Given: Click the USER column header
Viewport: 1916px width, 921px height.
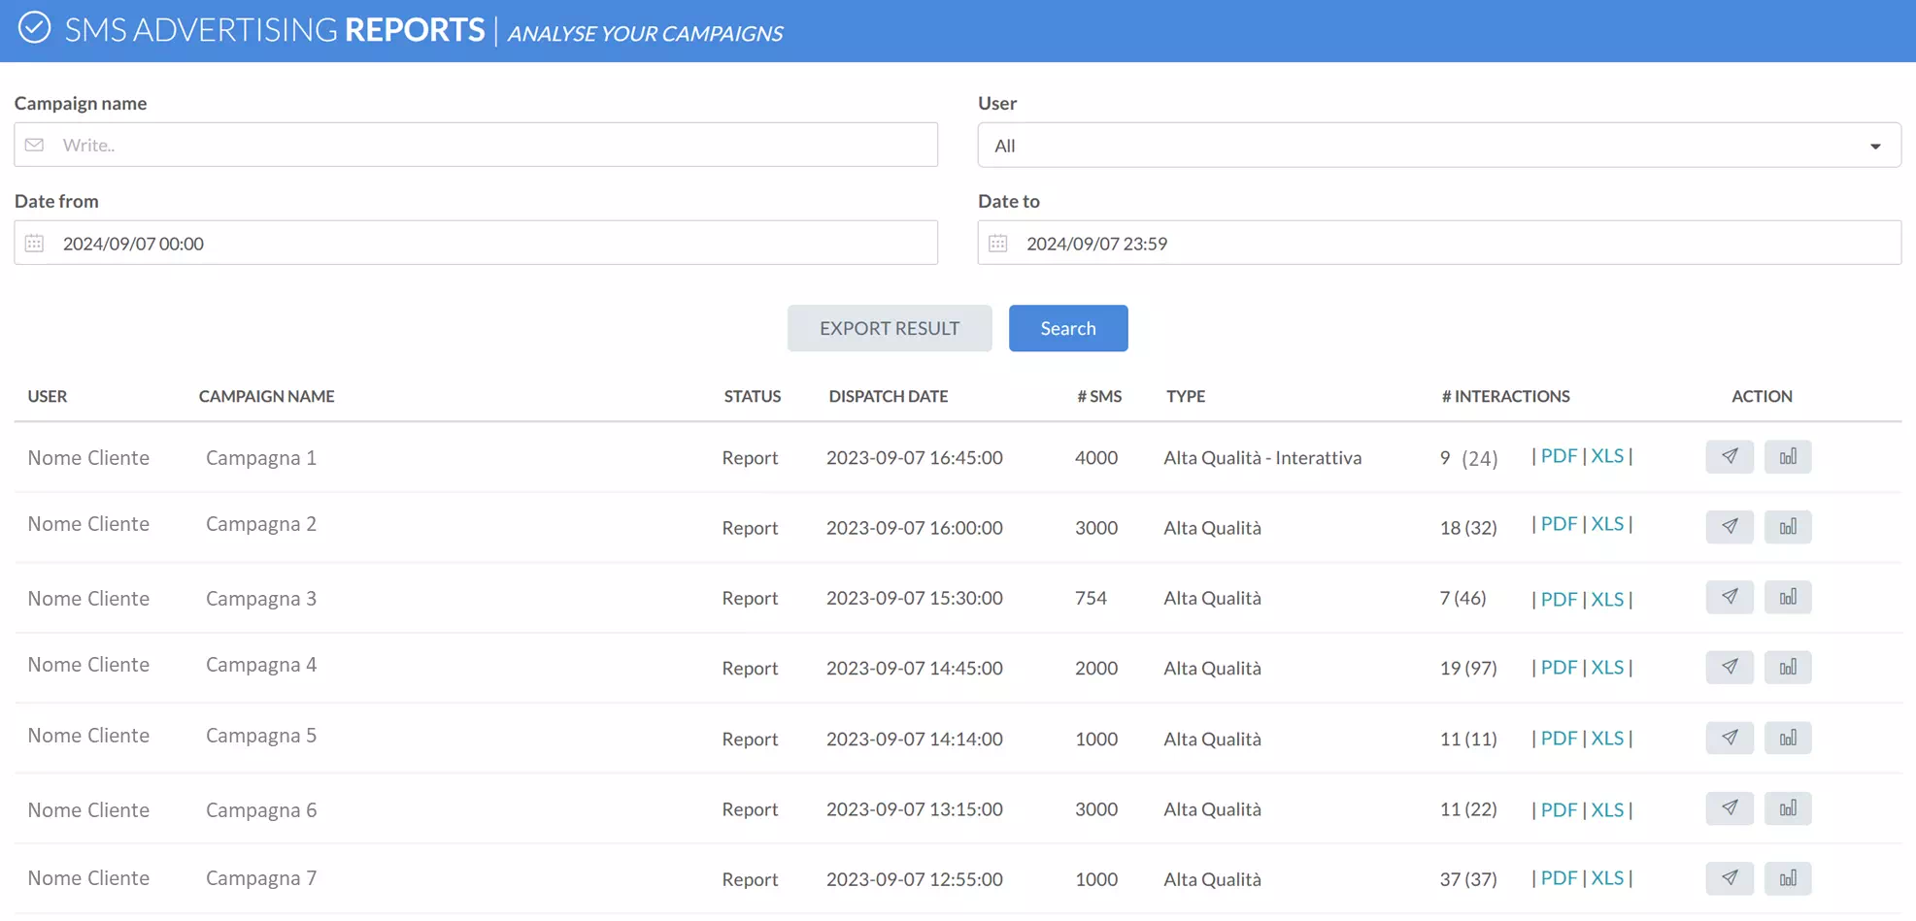Looking at the screenshot, I should [48, 396].
